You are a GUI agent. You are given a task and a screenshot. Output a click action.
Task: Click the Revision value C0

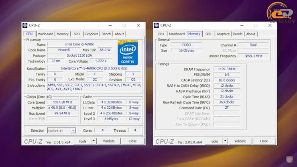(133, 79)
